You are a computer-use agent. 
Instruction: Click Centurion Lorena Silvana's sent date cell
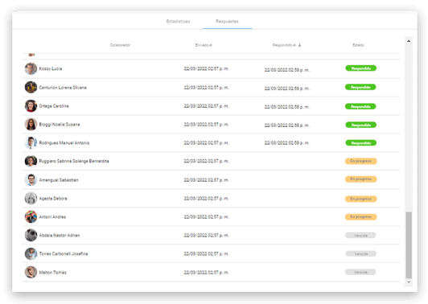[206, 88]
